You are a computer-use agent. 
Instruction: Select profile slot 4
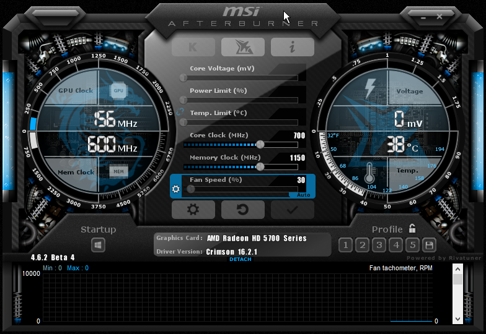click(x=395, y=245)
